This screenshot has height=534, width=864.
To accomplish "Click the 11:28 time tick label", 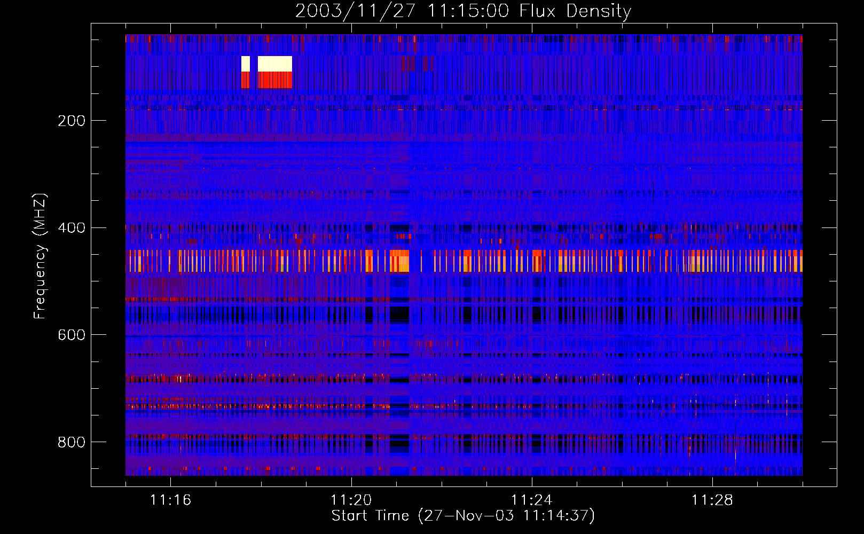I will [x=712, y=500].
